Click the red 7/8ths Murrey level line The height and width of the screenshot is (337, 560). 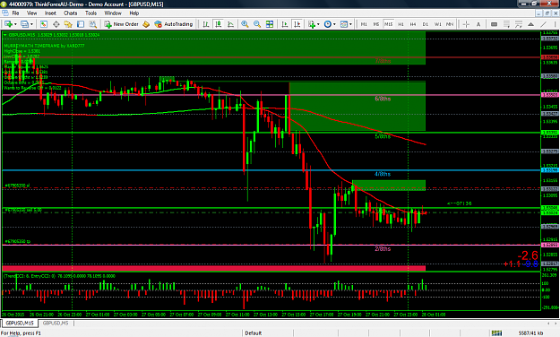271,57
